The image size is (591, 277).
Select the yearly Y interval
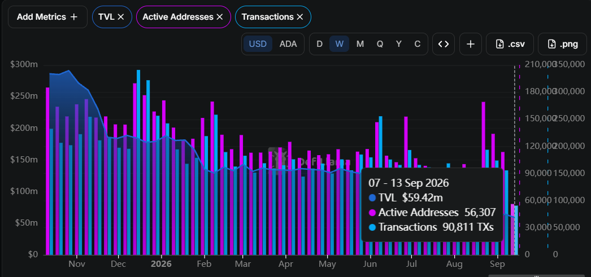(x=398, y=44)
